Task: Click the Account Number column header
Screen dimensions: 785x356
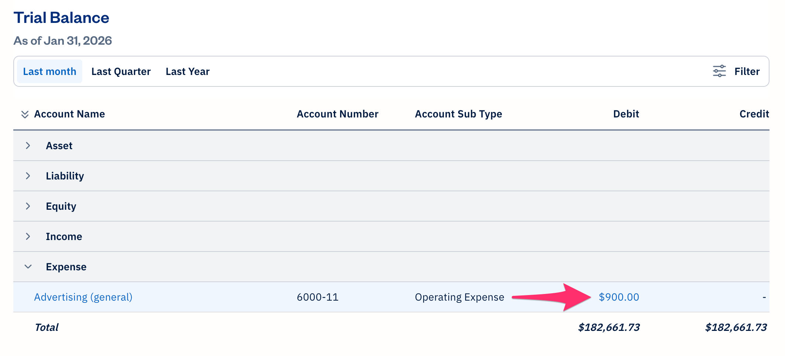Action: click(337, 114)
